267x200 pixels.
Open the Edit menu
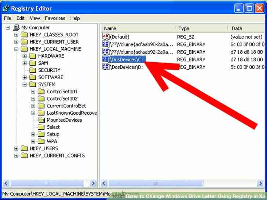coord(21,18)
